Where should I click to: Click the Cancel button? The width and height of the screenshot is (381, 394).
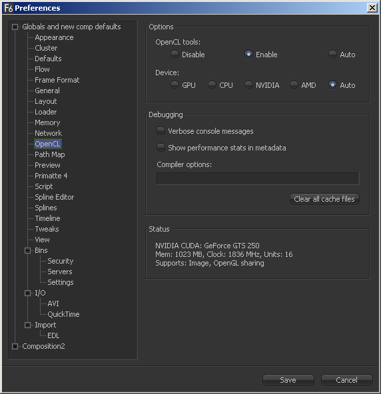coord(346,380)
